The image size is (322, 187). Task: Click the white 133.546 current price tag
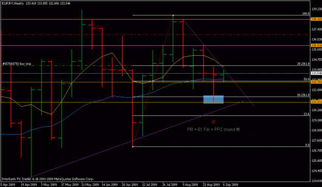[316, 73]
